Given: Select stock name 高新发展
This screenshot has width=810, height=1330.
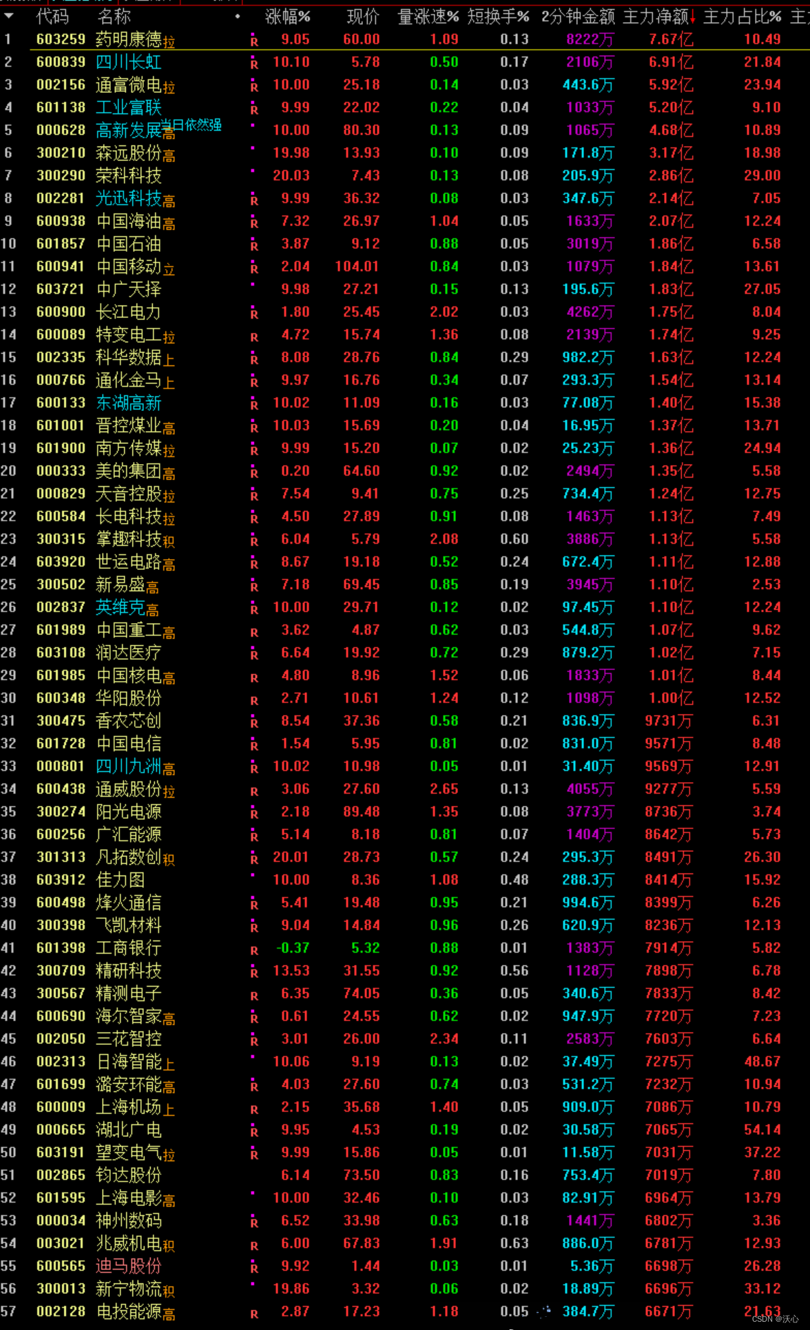Looking at the screenshot, I should (x=129, y=130).
